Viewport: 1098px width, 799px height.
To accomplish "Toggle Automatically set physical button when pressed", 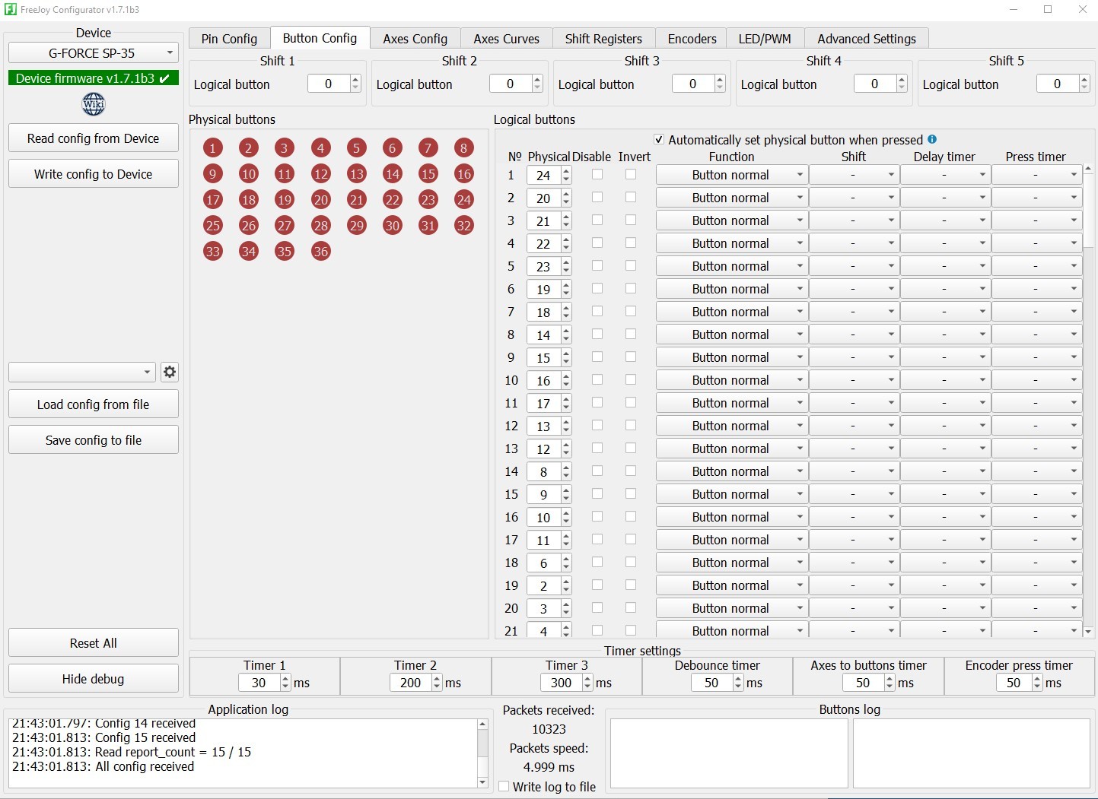I will pyautogui.click(x=659, y=140).
